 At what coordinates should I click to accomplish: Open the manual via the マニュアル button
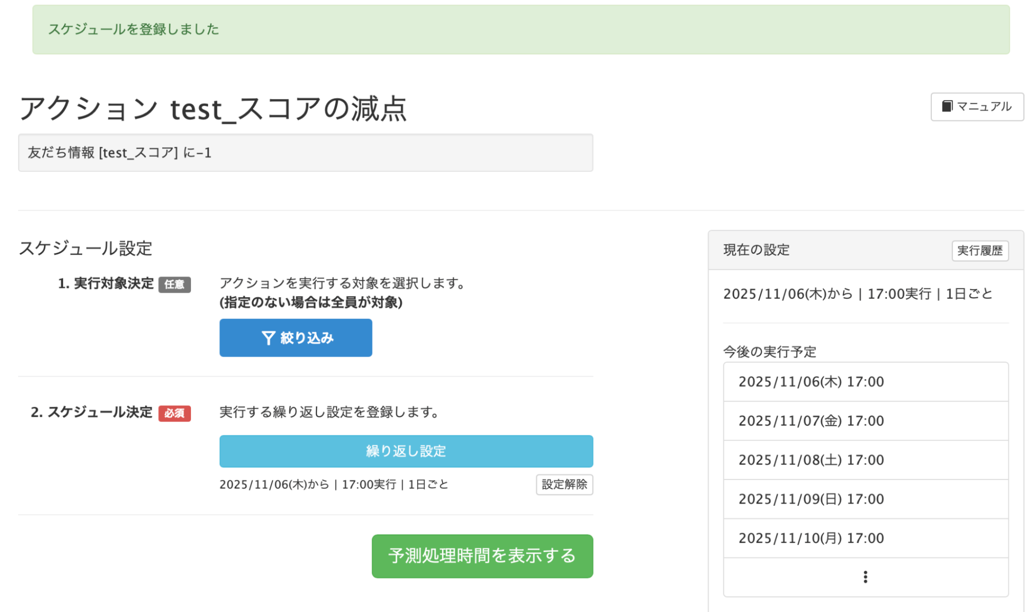tap(977, 107)
